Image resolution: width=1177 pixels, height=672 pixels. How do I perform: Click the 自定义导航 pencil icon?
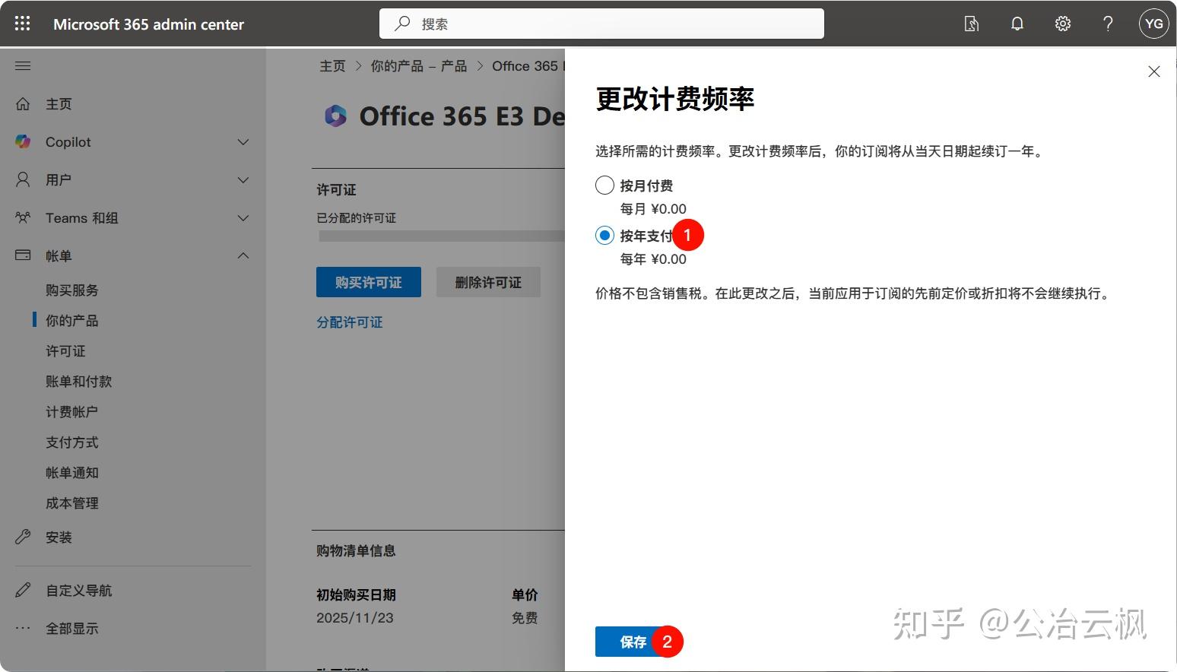[22, 590]
